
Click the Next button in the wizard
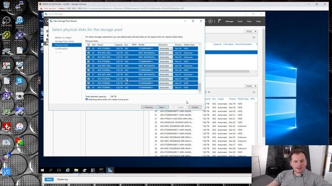162,107
